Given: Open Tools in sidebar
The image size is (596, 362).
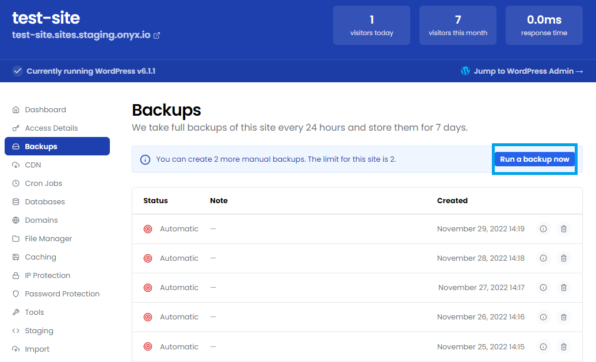Looking at the screenshot, I should (x=57, y=312).
